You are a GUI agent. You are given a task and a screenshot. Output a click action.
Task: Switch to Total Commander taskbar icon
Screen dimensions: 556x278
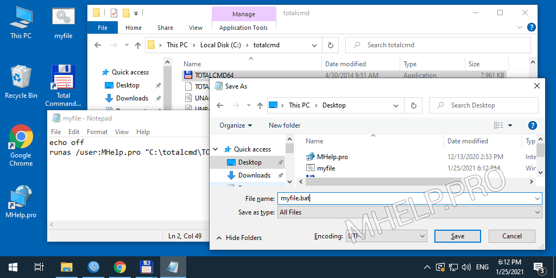click(x=147, y=267)
